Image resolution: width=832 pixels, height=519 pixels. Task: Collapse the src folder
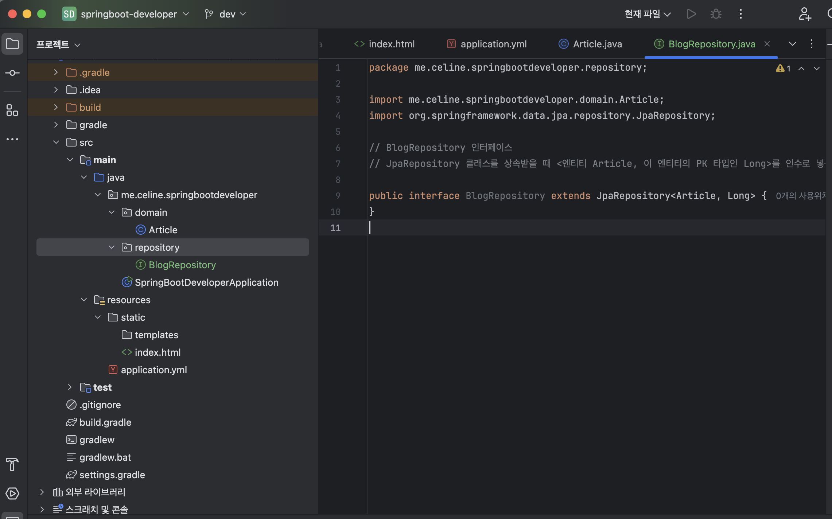coord(56,142)
